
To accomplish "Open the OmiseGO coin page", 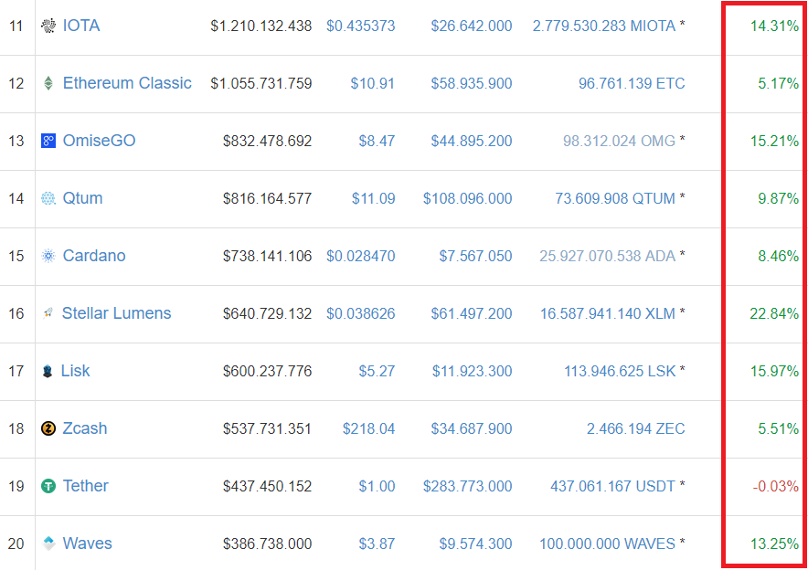I will pos(99,141).
